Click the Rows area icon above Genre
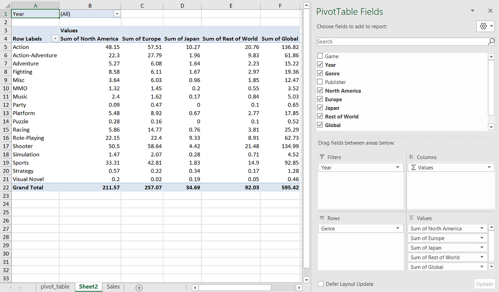The height and width of the screenshot is (292, 499). 322,218
